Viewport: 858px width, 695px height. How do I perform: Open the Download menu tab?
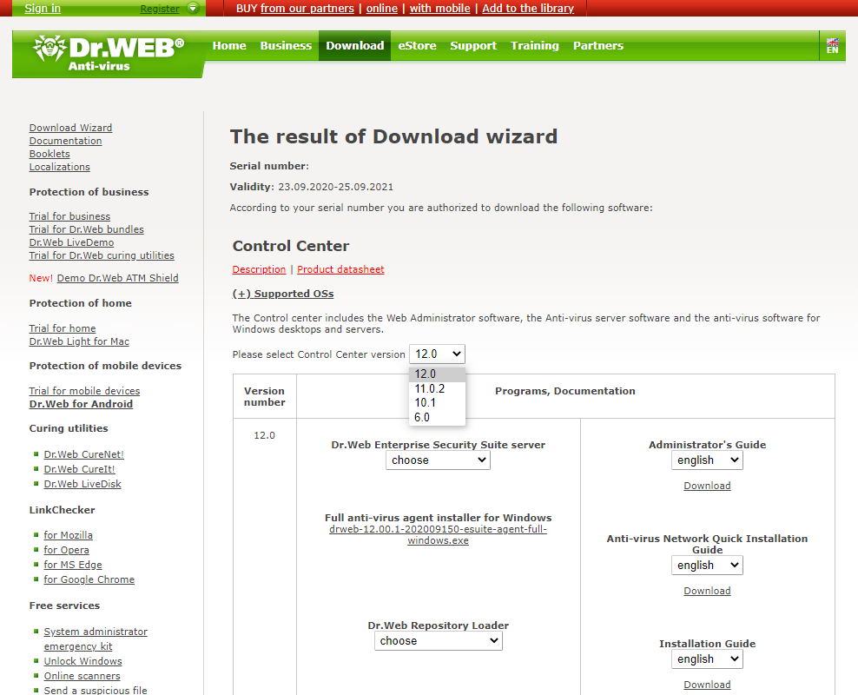(354, 45)
